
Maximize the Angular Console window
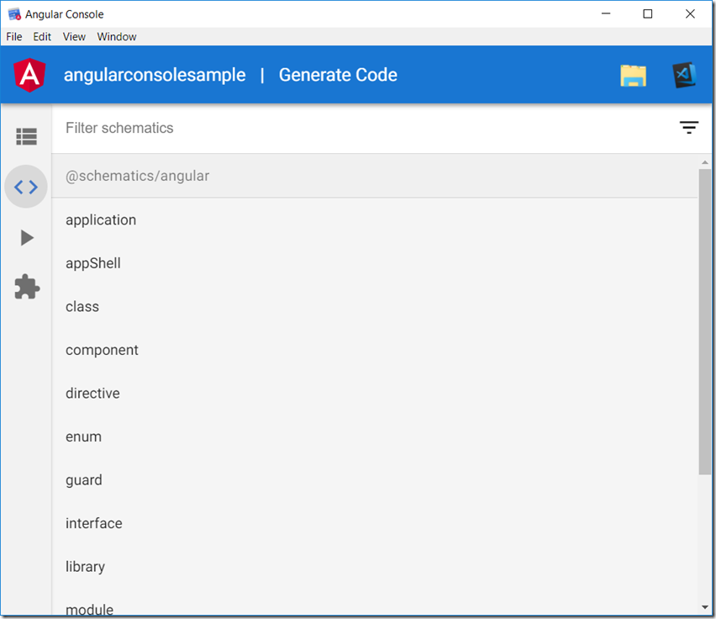tap(647, 13)
